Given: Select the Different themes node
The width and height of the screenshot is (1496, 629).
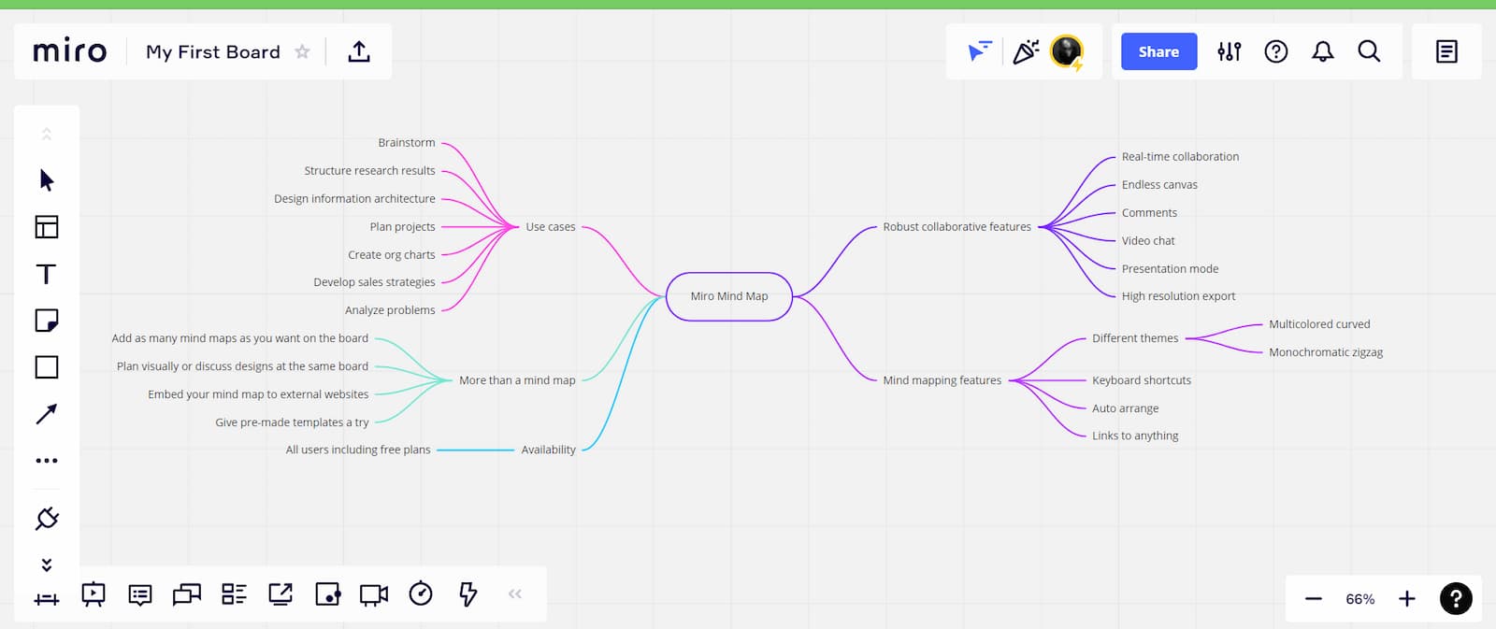Looking at the screenshot, I should pos(1135,338).
